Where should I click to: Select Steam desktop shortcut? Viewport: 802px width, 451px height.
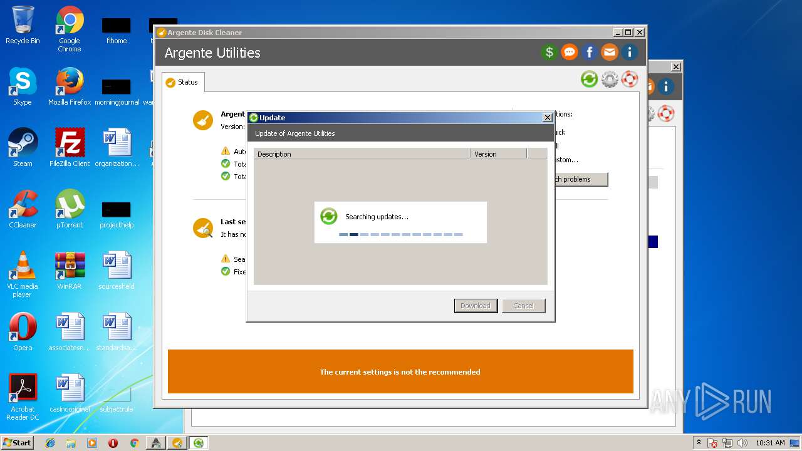coord(23,147)
